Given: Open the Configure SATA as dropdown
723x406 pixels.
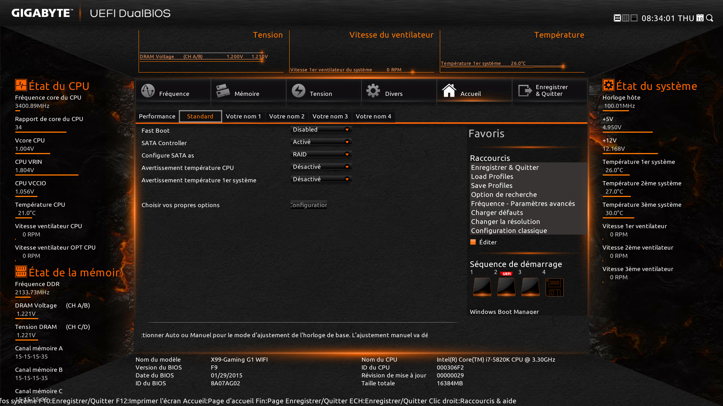Looking at the screenshot, I should [x=321, y=154].
